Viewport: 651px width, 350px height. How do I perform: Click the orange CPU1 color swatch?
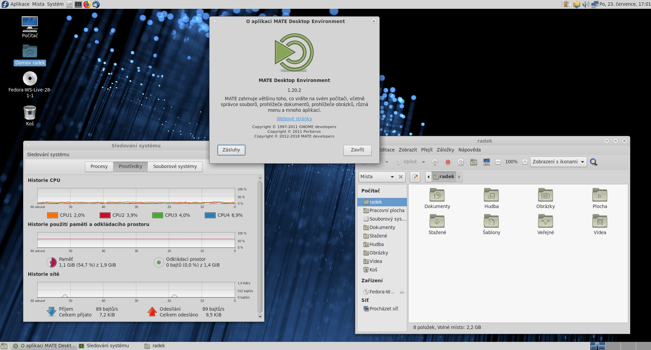[53, 215]
